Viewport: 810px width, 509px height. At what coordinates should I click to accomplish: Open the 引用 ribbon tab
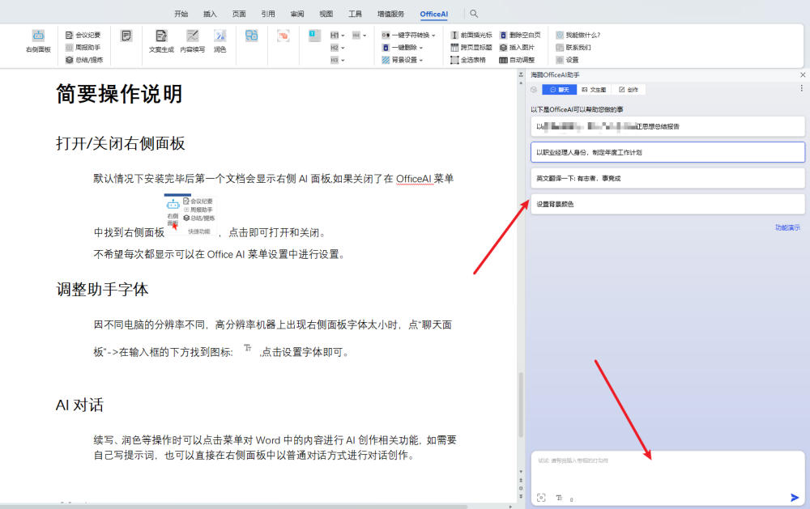(267, 14)
